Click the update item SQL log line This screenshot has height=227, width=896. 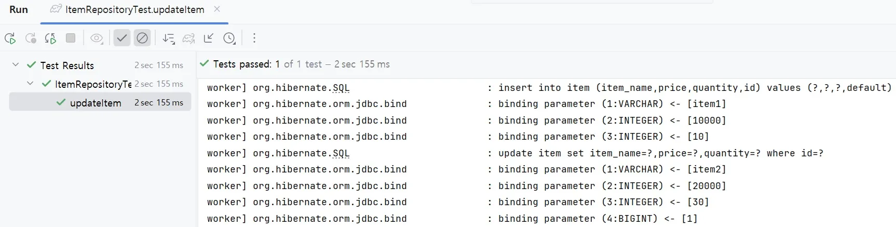(x=660, y=153)
